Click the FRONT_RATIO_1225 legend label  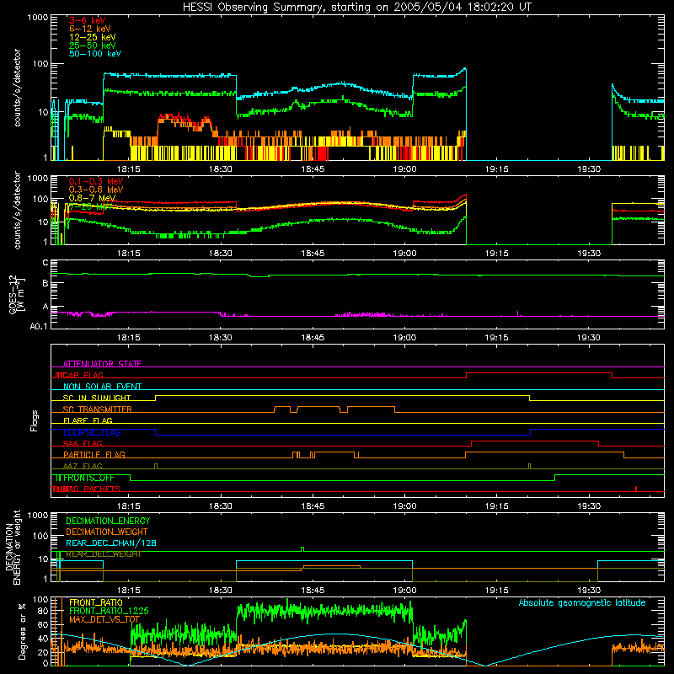tap(109, 611)
